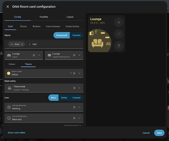This screenshot has height=141, width=169.
Task: Select Composed name mode
Action: coord(61,35)
